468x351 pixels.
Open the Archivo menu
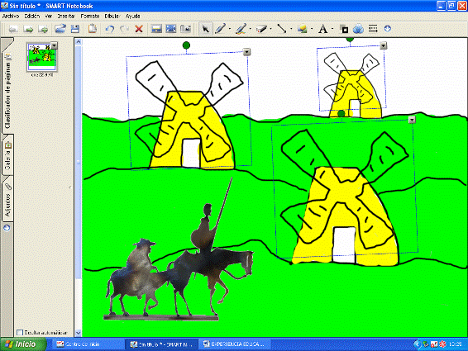click(x=11, y=16)
